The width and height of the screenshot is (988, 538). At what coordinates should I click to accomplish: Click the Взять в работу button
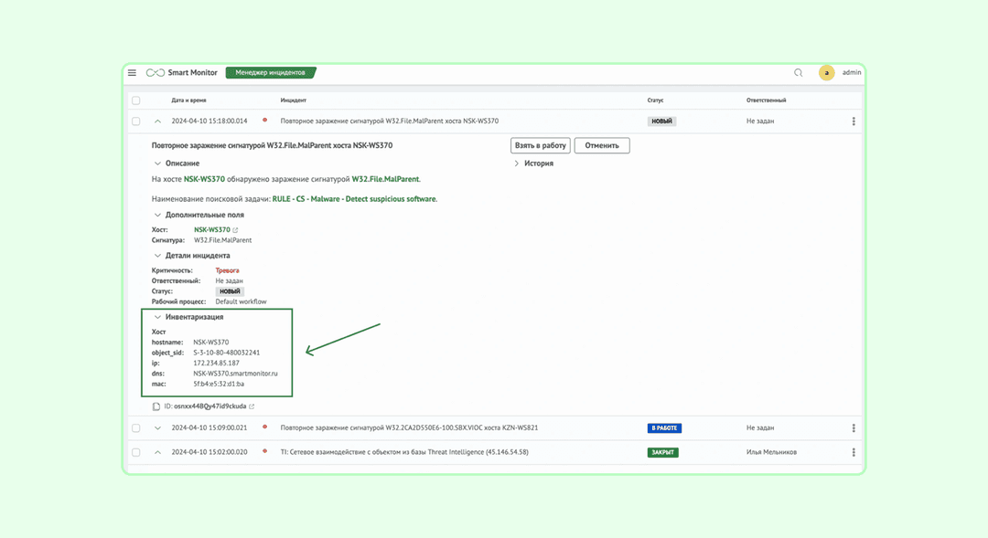pyautogui.click(x=540, y=145)
